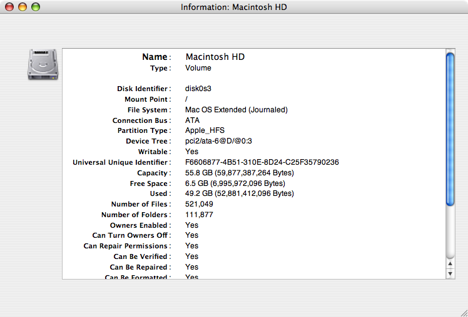Click the yellow minimize window button
This screenshot has width=468, height=317.
coord(23,6)
